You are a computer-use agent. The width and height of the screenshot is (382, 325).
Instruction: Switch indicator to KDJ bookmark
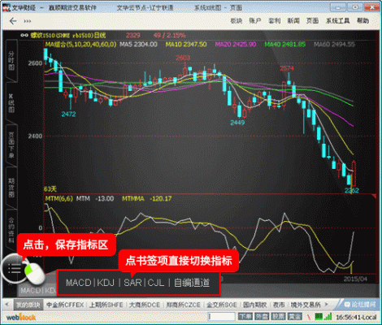pyautogui.click(x=106, y=283)
